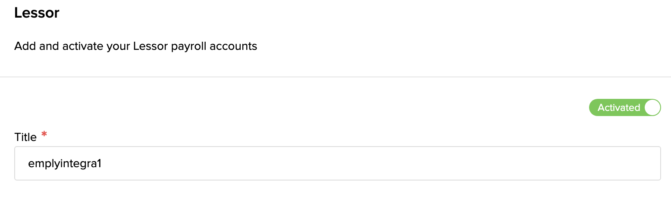
Task: Click the 'Activated' text on the green switch
Action: (618, 107)
